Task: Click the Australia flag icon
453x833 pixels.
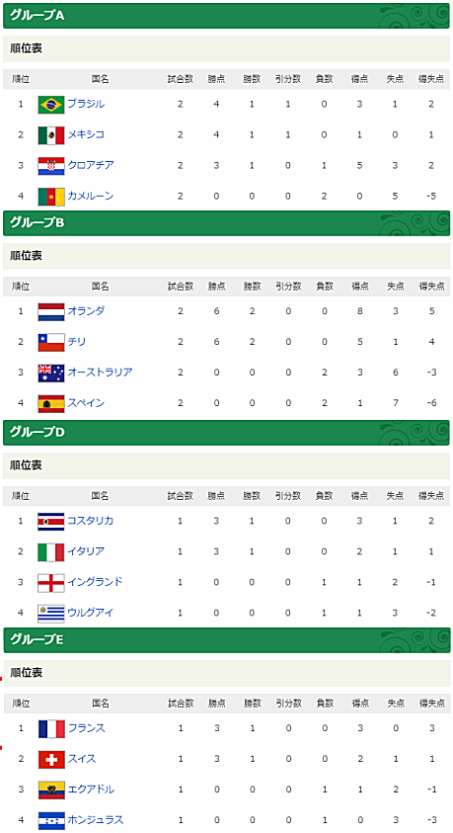Action: pos(51,373)
